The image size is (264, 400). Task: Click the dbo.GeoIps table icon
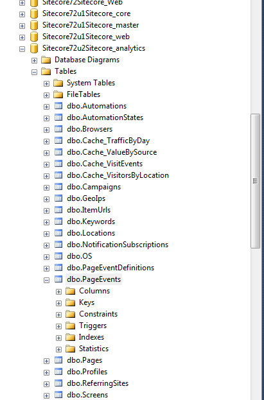pos(58,198)
